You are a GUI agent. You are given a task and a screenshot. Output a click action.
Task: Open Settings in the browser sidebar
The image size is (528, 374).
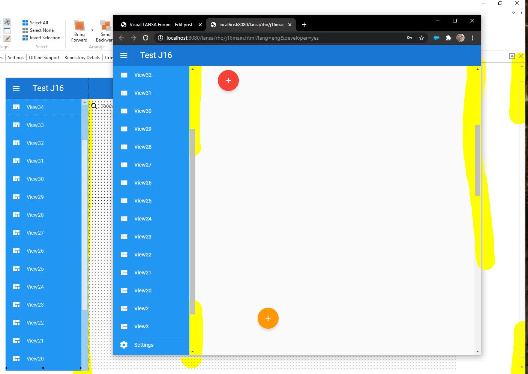tap(144, 345)
